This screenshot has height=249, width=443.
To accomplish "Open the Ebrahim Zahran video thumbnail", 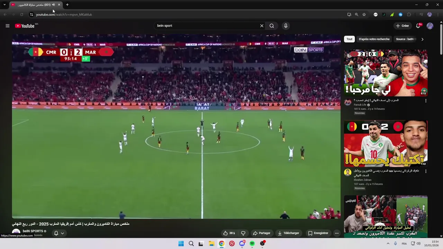I will pos(386,144).
